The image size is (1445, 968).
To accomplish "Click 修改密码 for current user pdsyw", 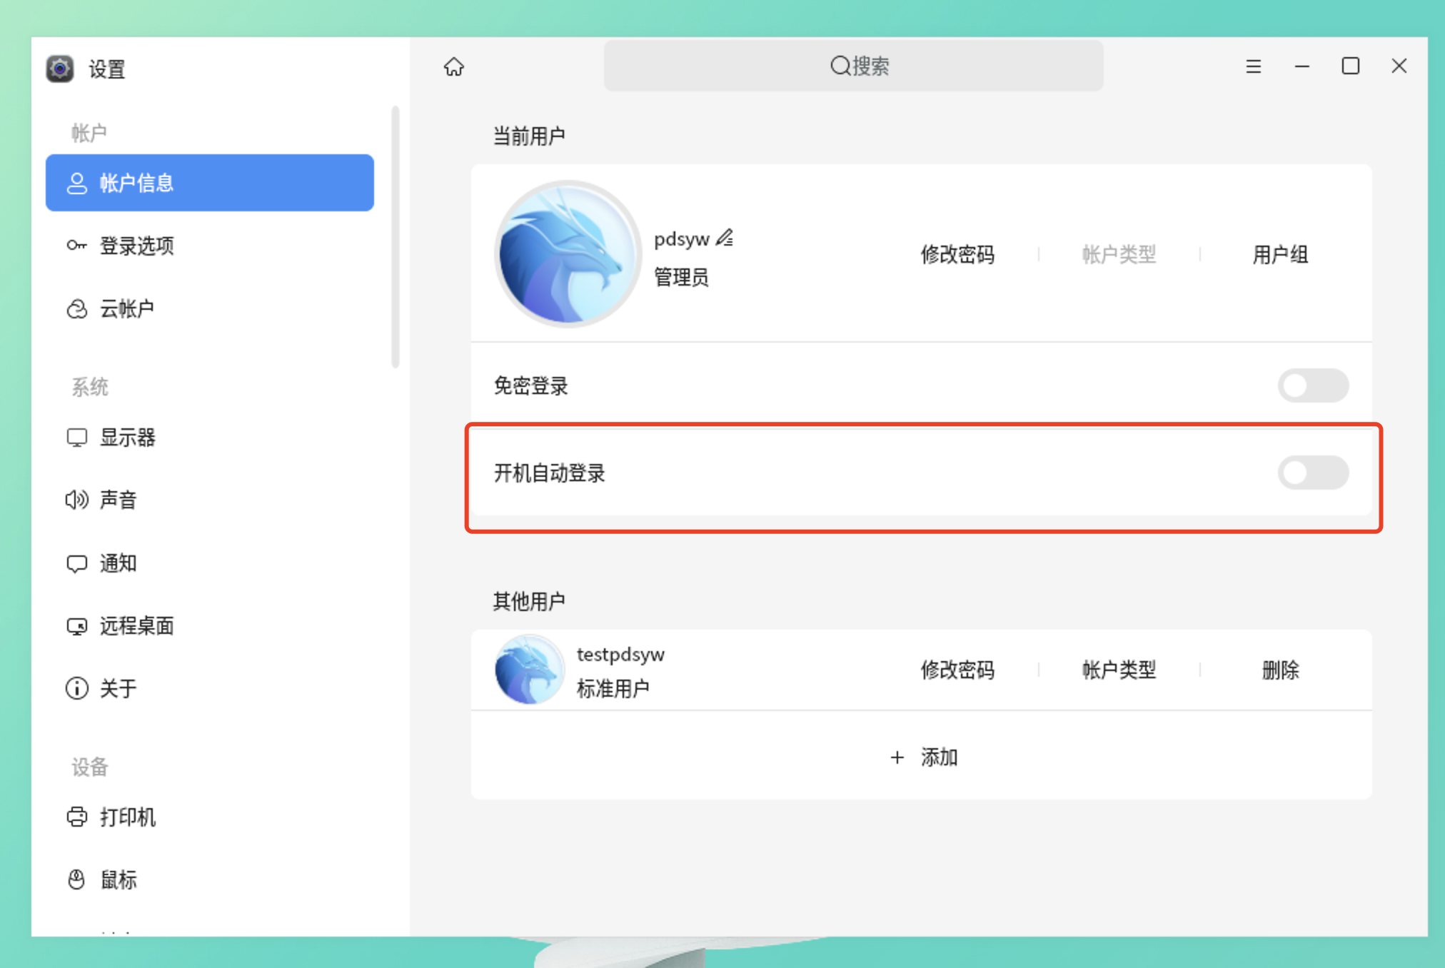I will click(x=957, y=255).
